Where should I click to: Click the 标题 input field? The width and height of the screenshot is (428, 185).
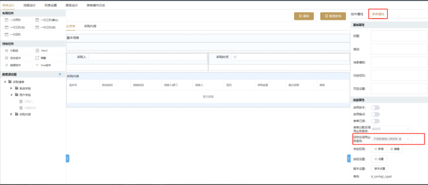coord(399,36)
